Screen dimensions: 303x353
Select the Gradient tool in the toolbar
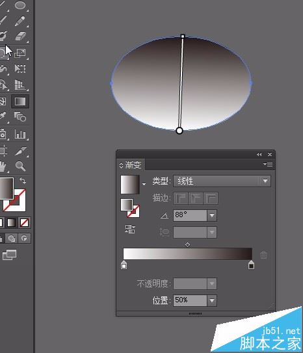click(20, 101)
